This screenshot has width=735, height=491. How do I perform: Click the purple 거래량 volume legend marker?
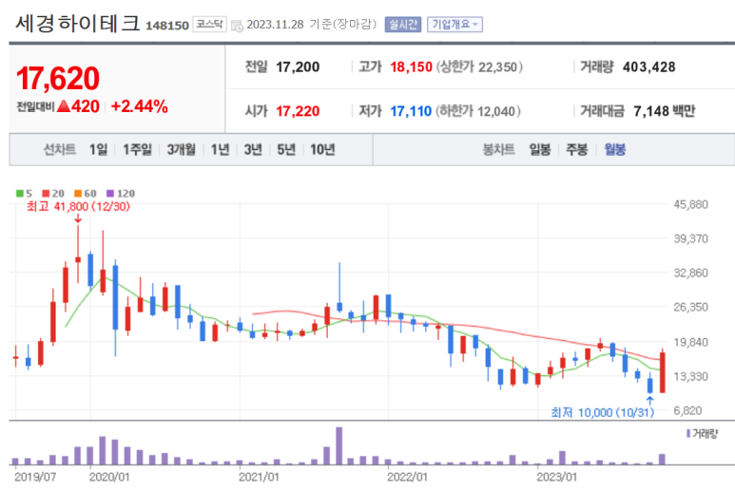coord(688,434)
